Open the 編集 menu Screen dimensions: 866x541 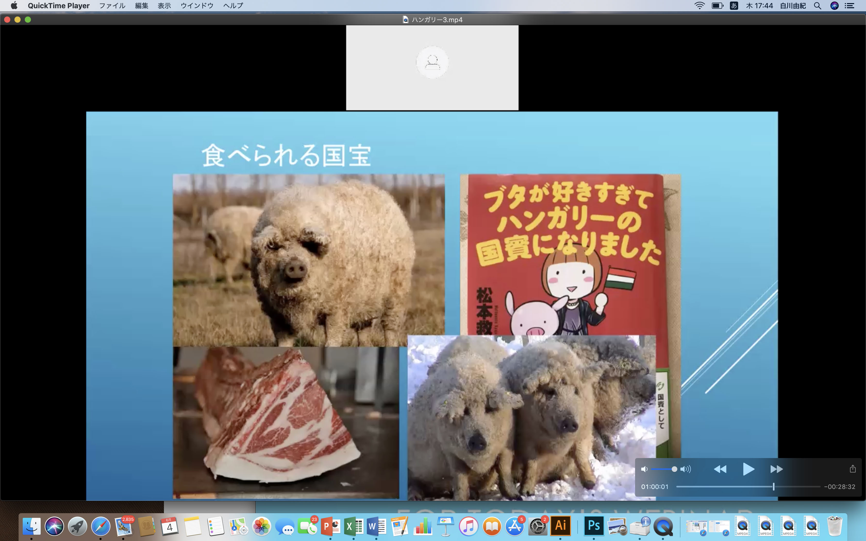(141, 5)
